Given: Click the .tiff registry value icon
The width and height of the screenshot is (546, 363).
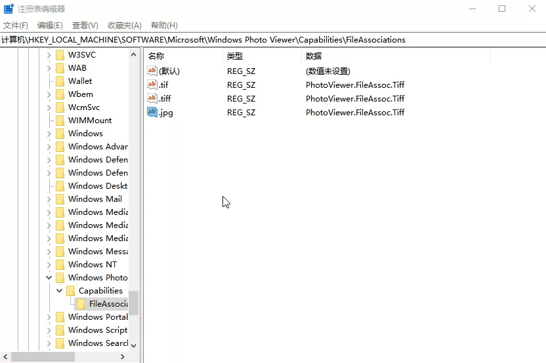Looking at the screenshot, I should (152, 98).
